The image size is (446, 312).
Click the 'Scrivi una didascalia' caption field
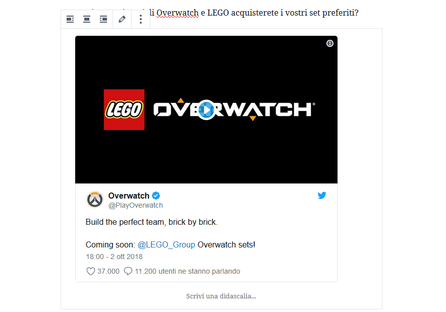tap(221, 296)
